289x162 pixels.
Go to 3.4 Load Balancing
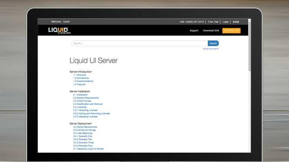pyautogui.click(x=82, y=133)
